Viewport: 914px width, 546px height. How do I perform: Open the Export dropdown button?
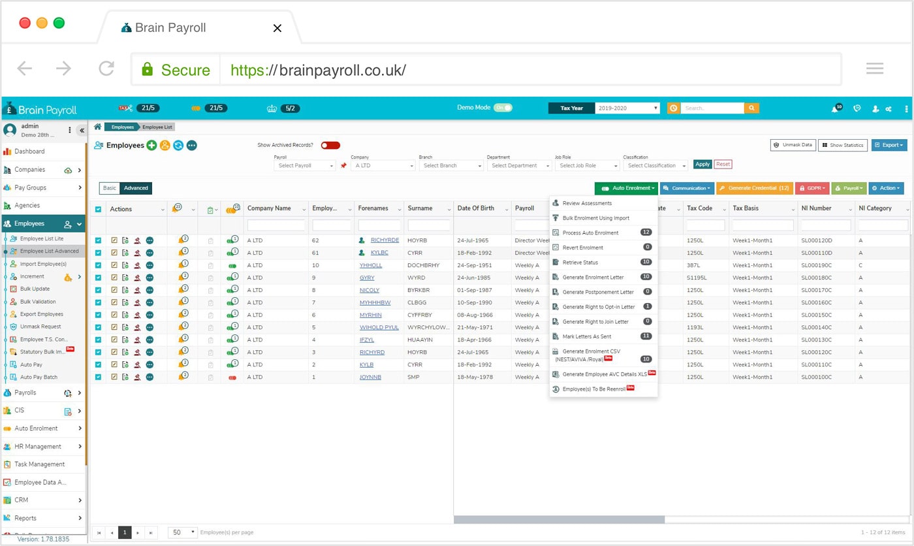click(x=889, y=145)
